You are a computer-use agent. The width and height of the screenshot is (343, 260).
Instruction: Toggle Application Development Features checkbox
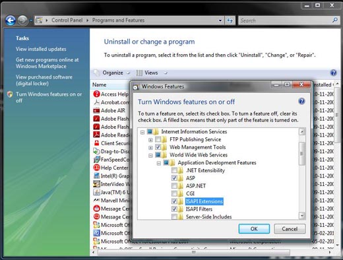coord(166,162)
